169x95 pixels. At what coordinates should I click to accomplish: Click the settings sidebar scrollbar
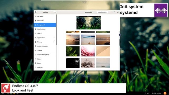tap(57, 30)
